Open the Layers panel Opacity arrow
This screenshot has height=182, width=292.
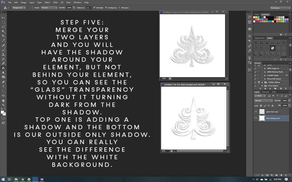(x=289, y=101)
